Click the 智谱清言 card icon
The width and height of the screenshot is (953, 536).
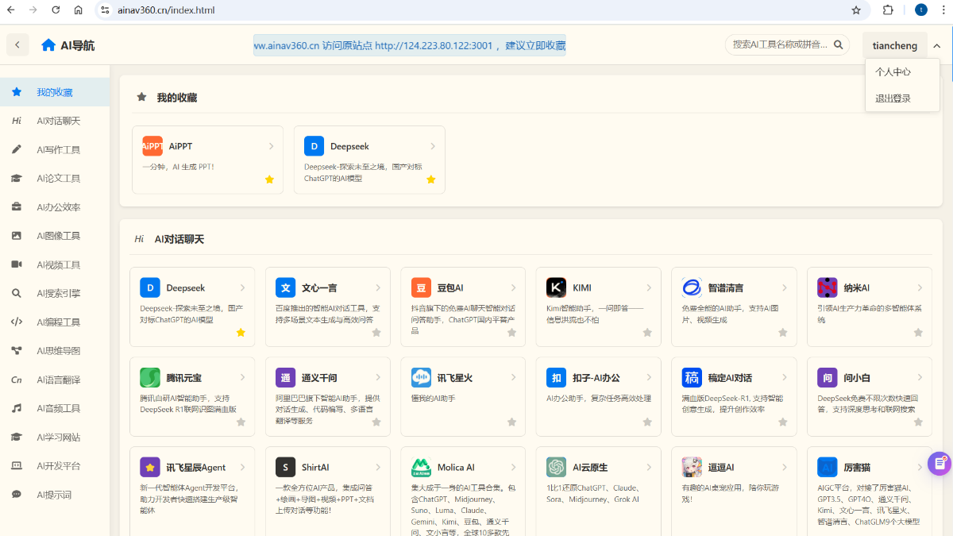pos(692,287)
